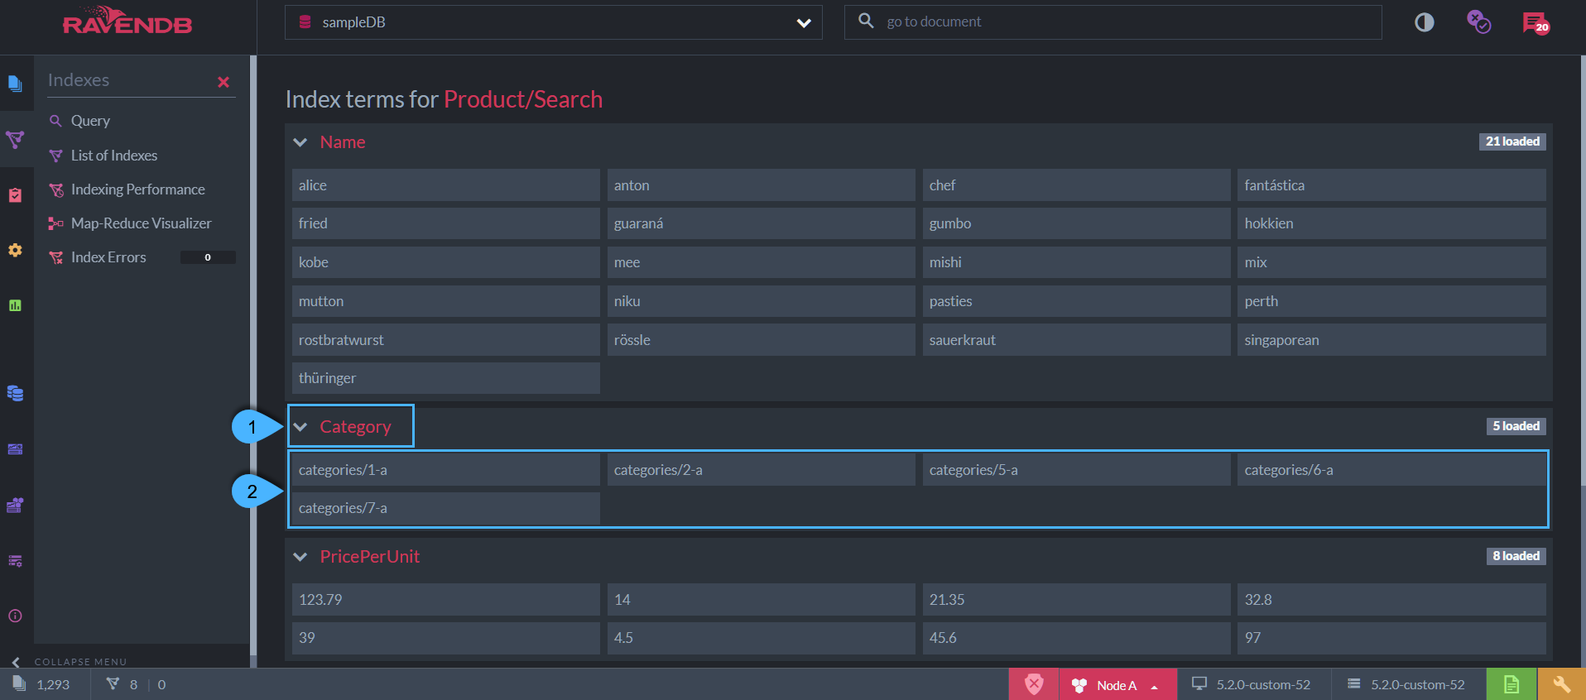
Task: Click the RavenDB logo
Action: pyautogui.click(x=127, y=22)
